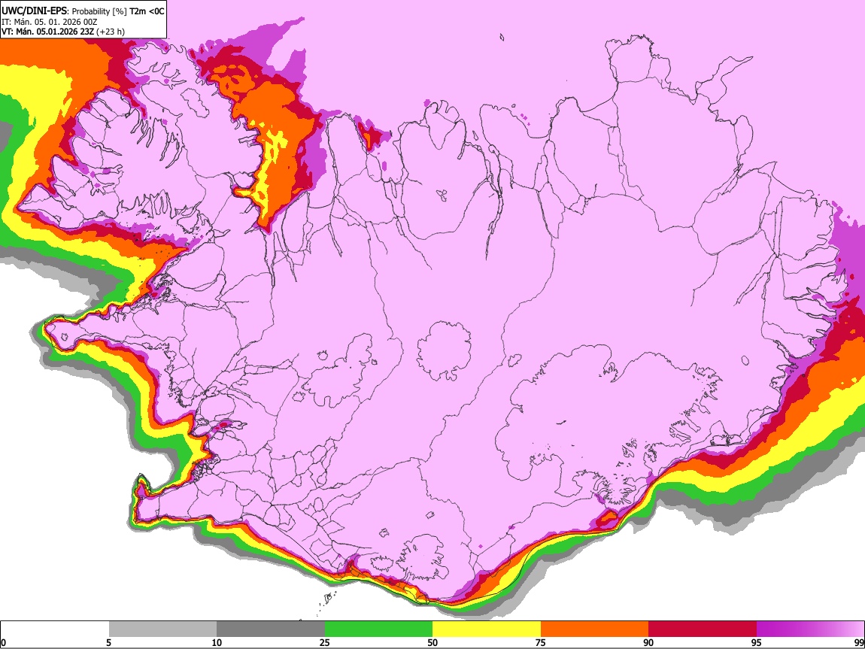865x649 pixels.
Task: Click the white 0–5 legend color segment
Action: 55,629
